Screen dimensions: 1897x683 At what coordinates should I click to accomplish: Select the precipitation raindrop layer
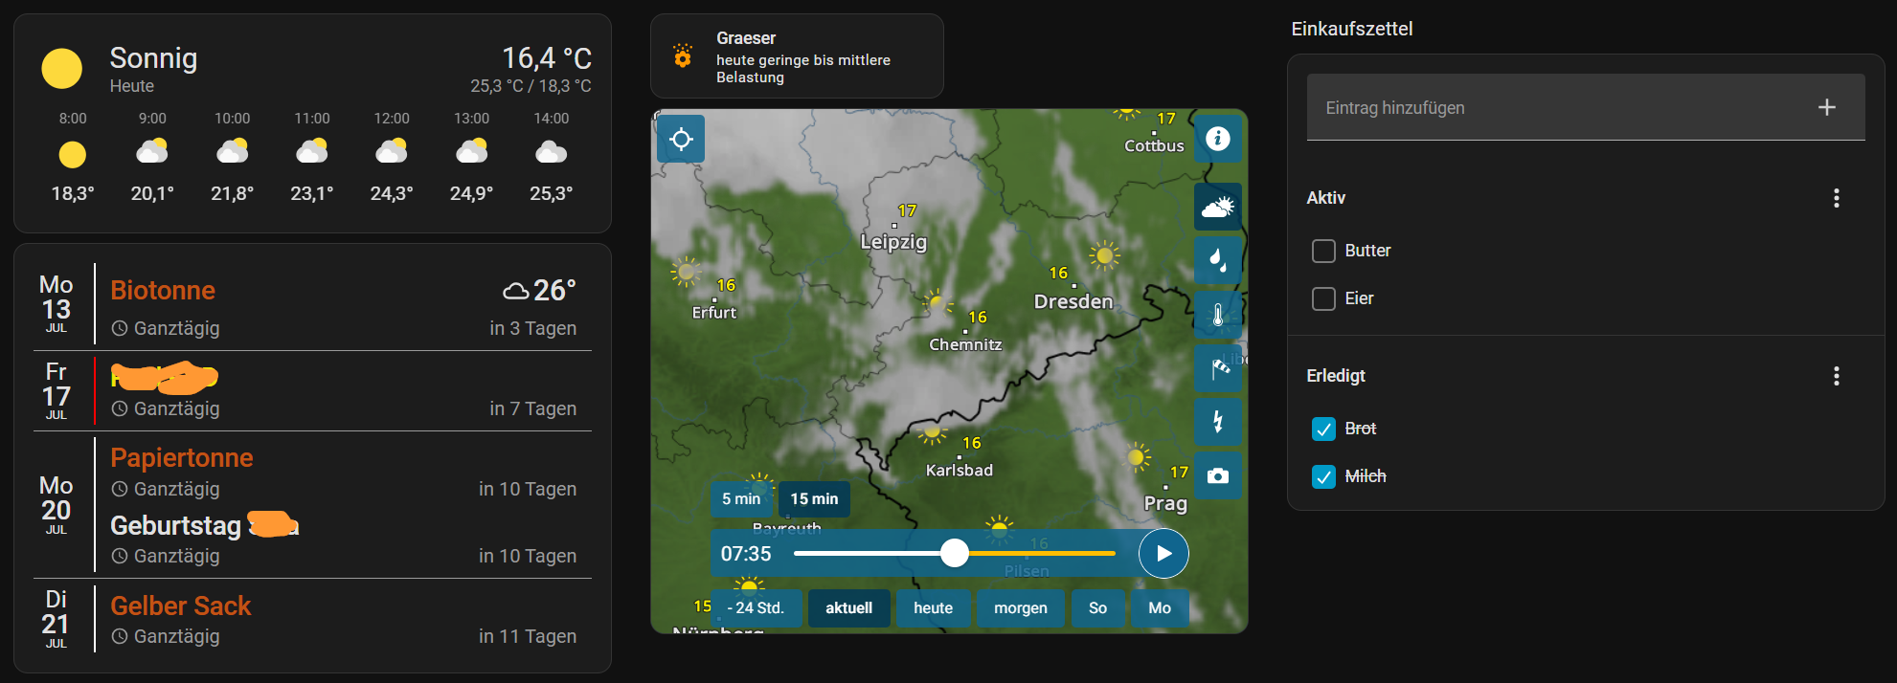(x=1218, y=260)
